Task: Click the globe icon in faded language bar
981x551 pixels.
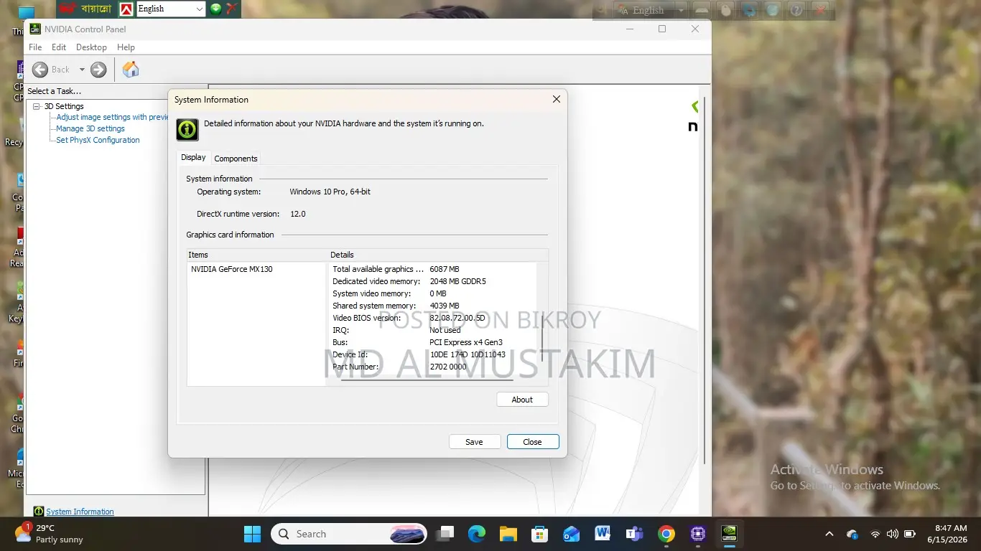Action: 772,10
